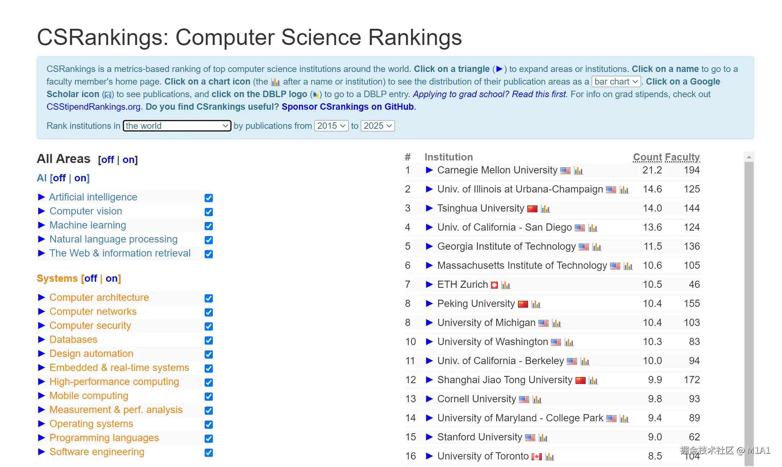Click the rankings list scrollbar up arrow
The height and width of the screenshot is (467, 782).
[749, 157]
